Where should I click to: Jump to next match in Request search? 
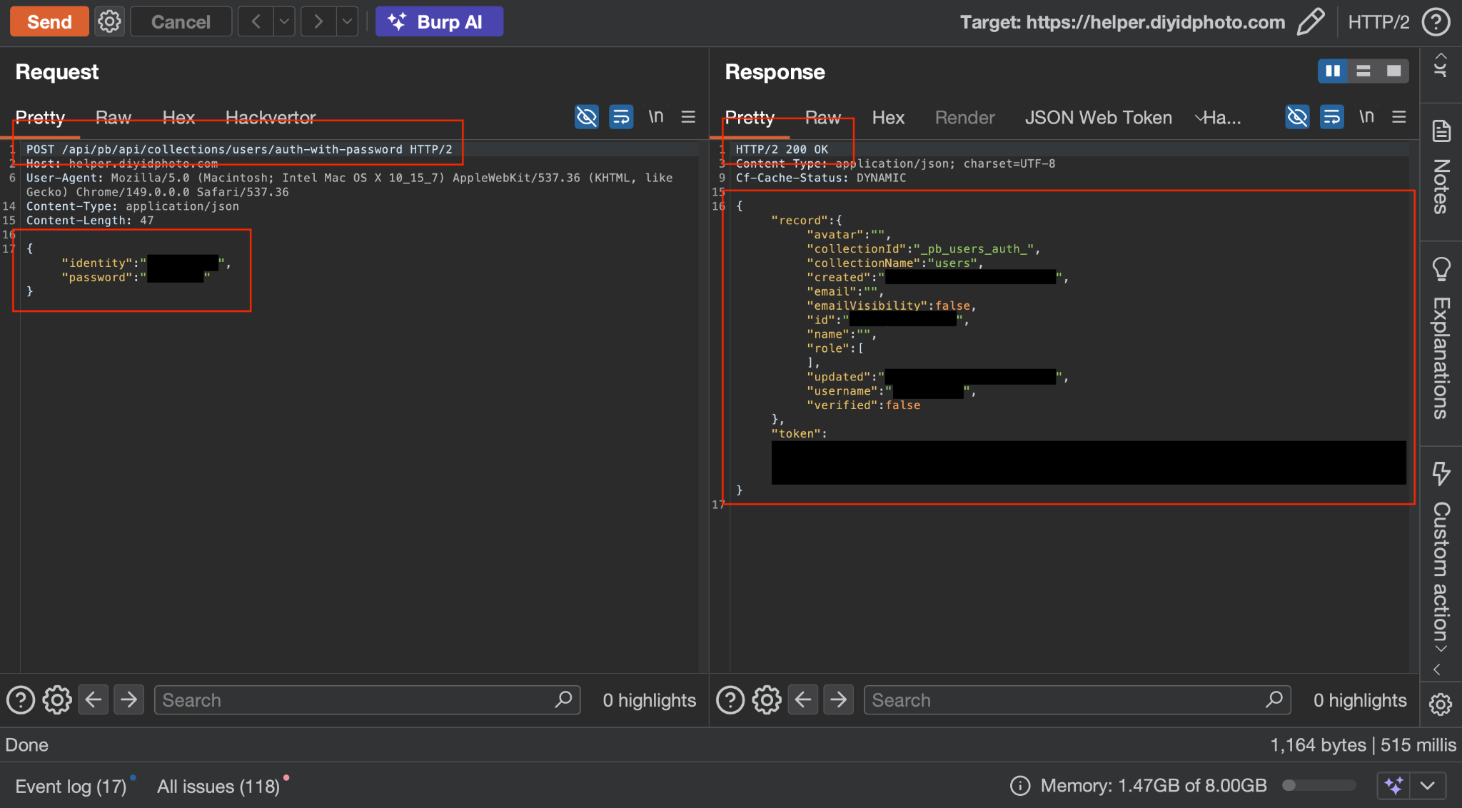pos(128,700)
